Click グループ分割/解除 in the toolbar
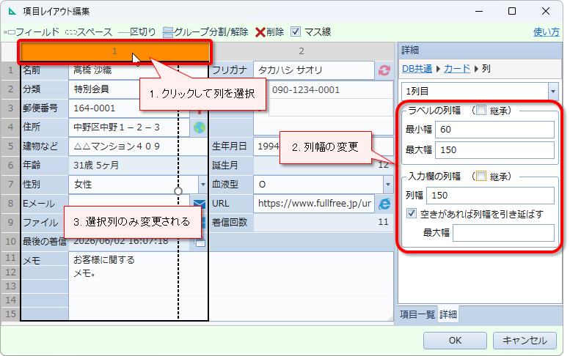 click(205, 32)
